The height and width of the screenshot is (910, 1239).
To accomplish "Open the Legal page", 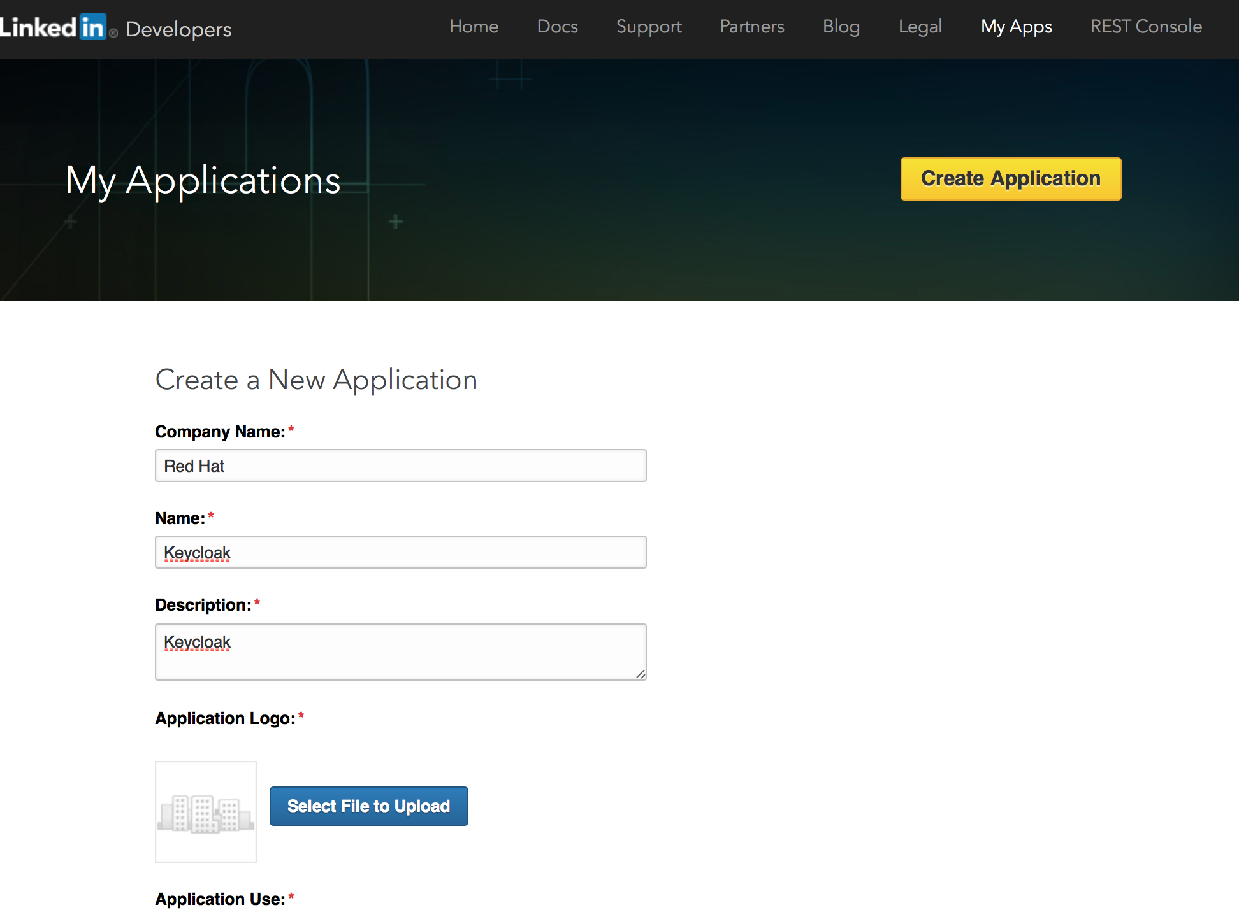I will 920,27.
